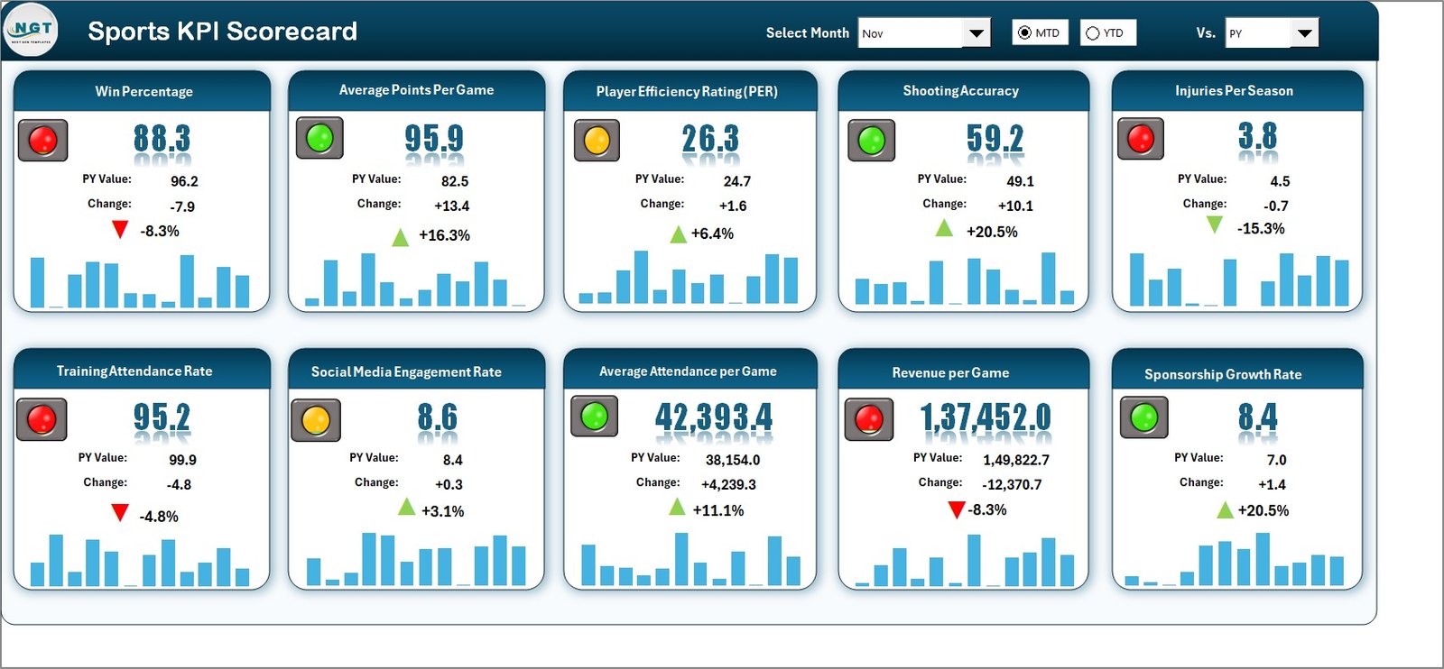Viewport: 1444px width, 669px height.
Task: Open the Vs. comparison dropdown arrow
Action: pyautogui.click(x=1304, y=33)
